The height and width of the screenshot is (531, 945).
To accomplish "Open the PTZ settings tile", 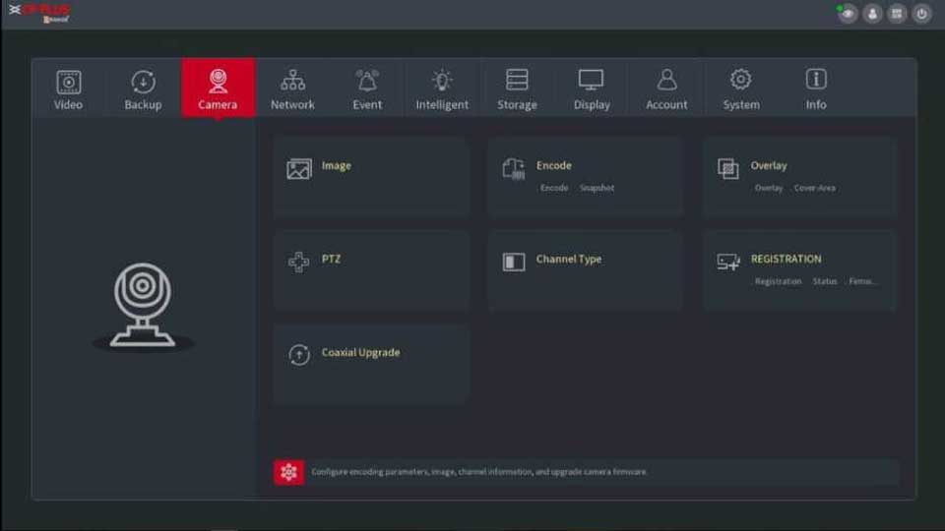I will pyautogui.click(x=370, y=269).
